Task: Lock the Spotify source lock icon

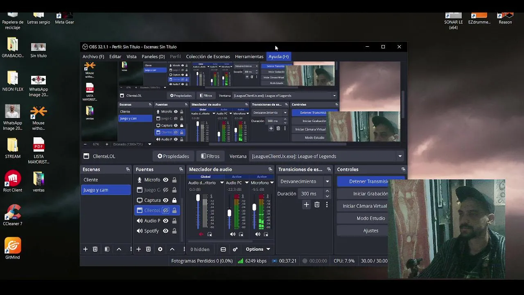Action: 174,231
